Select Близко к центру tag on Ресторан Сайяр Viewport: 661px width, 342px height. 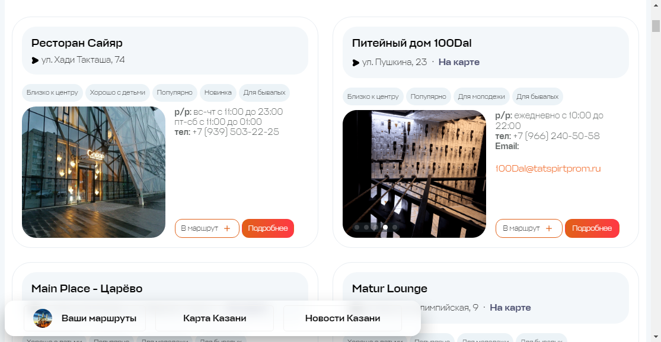(x=52, y=92)
